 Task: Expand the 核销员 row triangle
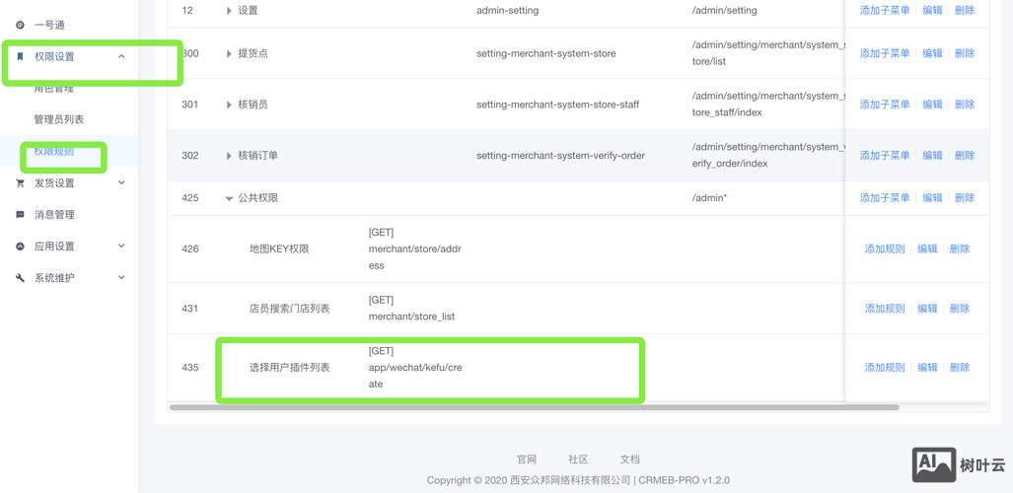click(x=229, y=105)
